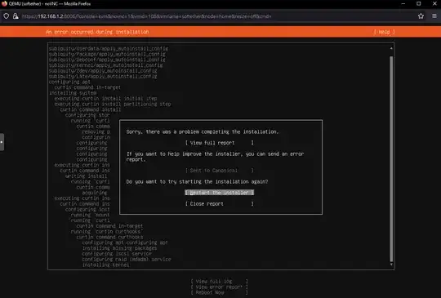Click the Firefox shield tracking protection icon
The width and height of the screenshot is (441, 298).
point(7,16)
